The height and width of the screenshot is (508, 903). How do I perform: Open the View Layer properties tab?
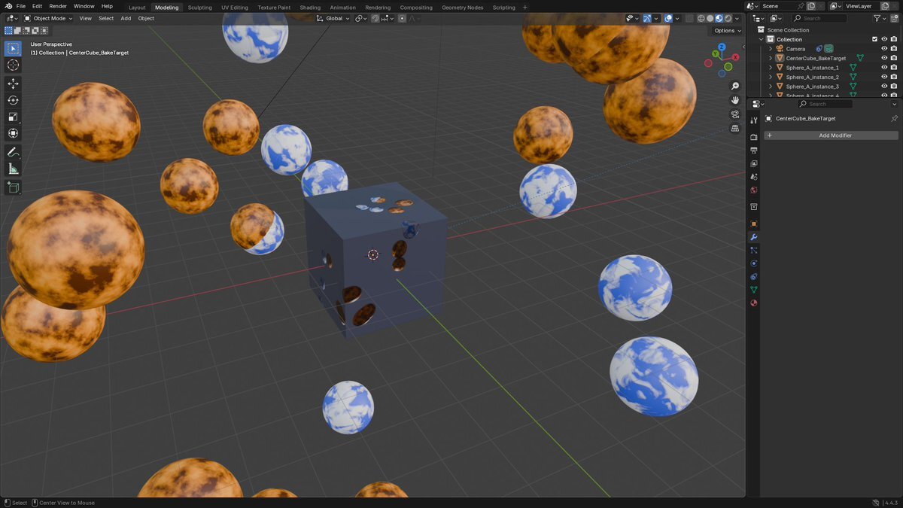pos(754,163)
